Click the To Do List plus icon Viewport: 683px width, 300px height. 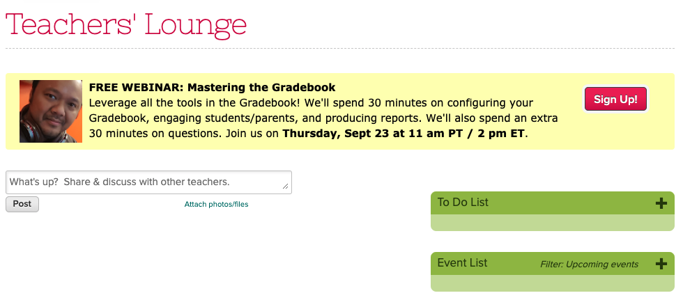coord(661,203)
